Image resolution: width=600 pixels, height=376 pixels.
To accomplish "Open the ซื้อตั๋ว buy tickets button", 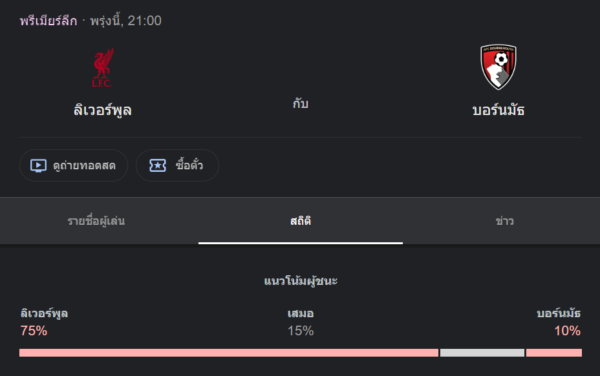I will point(178,165).
